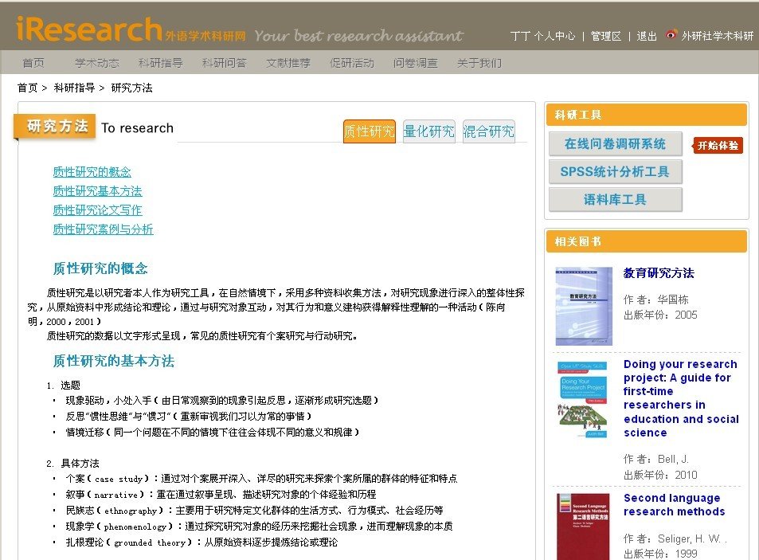Switch to the 质性研究 tab
The width and height of the screenshot is (759, 560).
coord(370,131)
